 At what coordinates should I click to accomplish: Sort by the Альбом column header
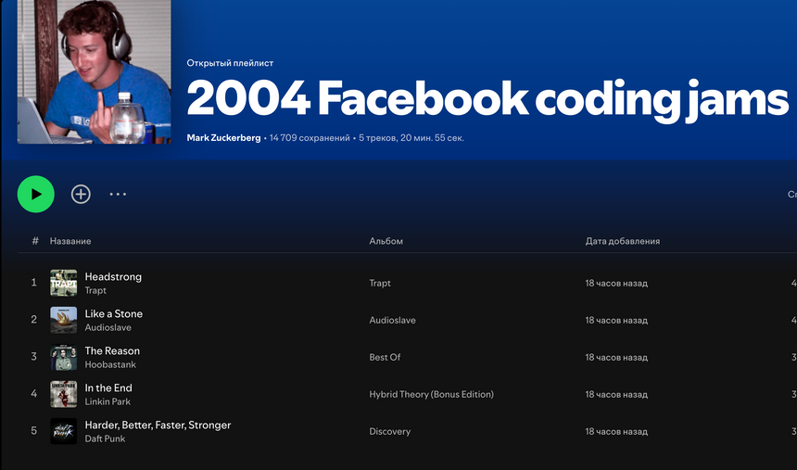(386, 241)
